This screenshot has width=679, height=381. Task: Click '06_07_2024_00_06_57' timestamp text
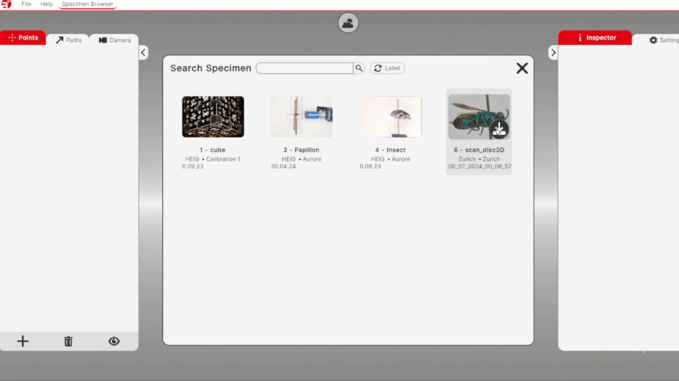pyautogui.click(x=480, y=166)
